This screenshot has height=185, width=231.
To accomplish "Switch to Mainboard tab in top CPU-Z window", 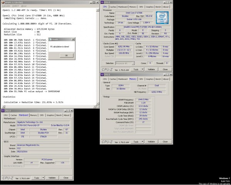I will point(123,7).
